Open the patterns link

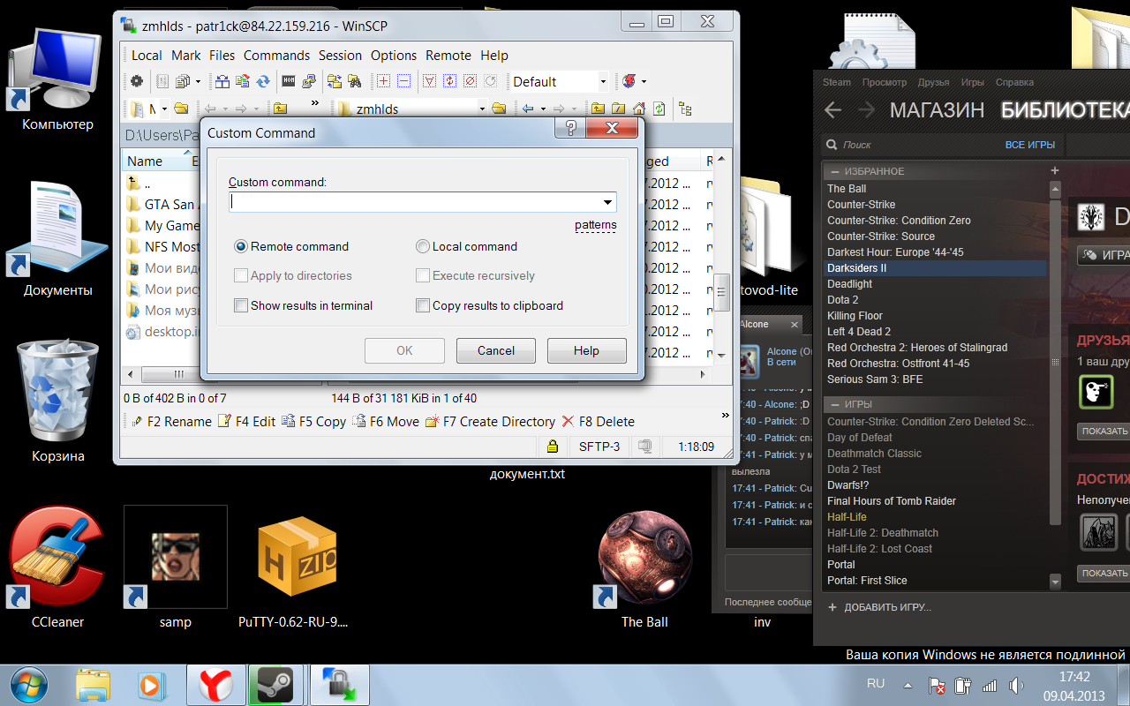click(596, 225)
